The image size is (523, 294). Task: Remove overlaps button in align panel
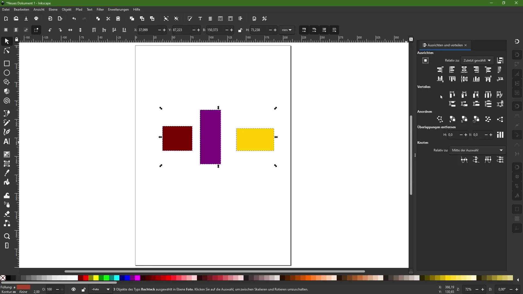click(x=500, y=135)
